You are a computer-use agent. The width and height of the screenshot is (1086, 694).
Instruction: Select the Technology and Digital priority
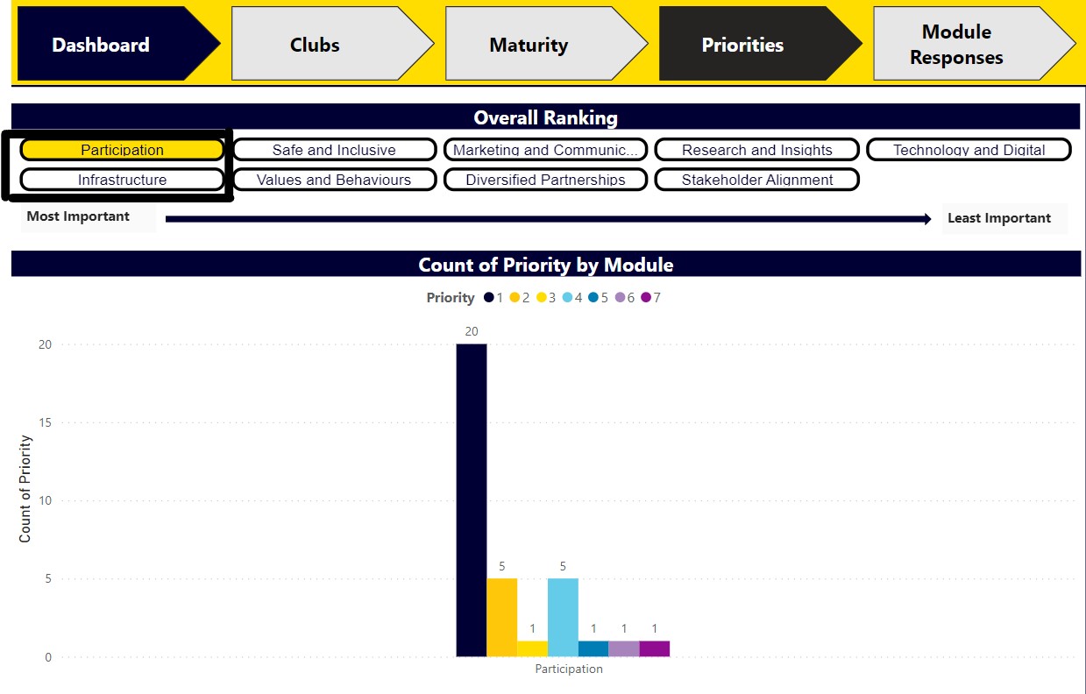969,150
